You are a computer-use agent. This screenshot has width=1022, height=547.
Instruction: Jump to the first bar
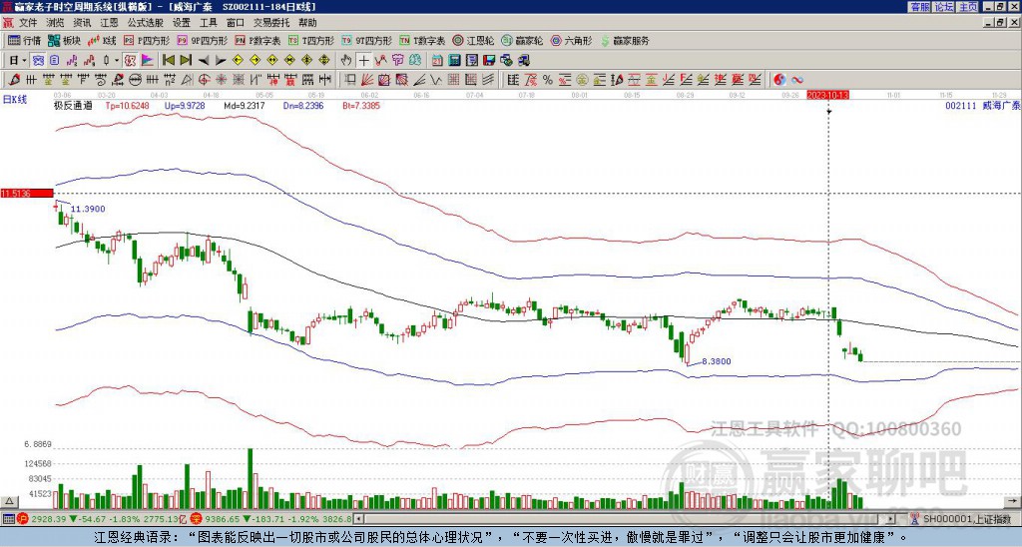click(168, 61)
